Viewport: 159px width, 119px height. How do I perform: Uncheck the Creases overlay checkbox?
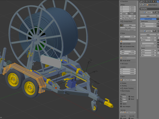[x=121, y=101]
